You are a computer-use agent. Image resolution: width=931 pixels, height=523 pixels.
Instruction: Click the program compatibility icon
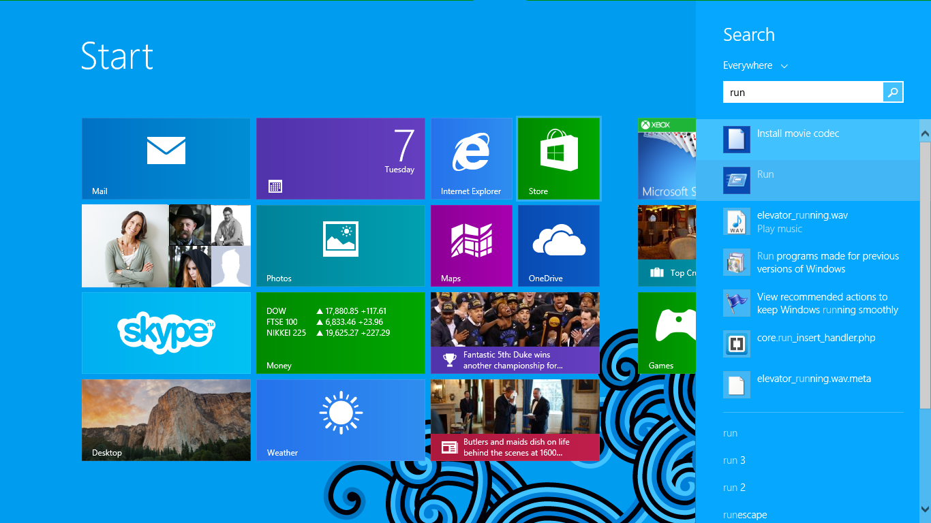coord(737,262)
